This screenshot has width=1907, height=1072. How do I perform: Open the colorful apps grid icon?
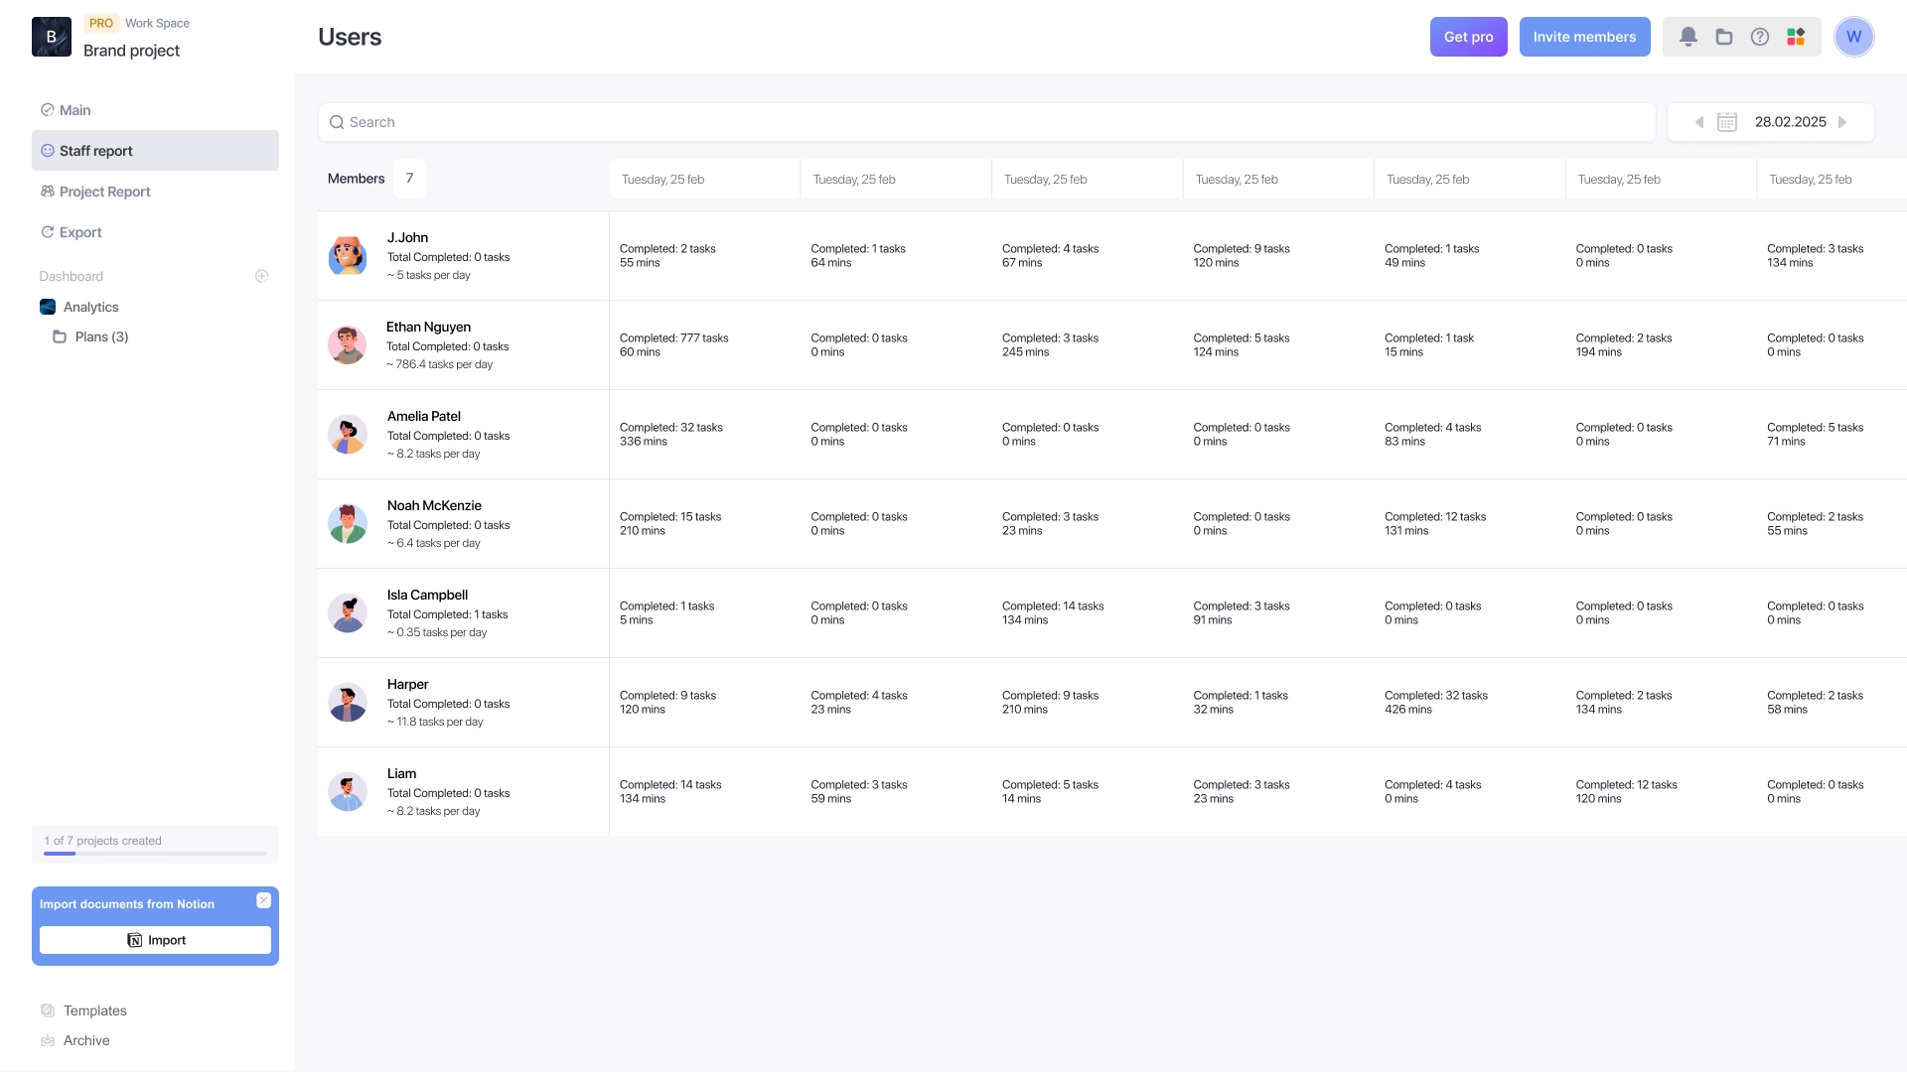pyautogui.click(x=1796, y=37)
